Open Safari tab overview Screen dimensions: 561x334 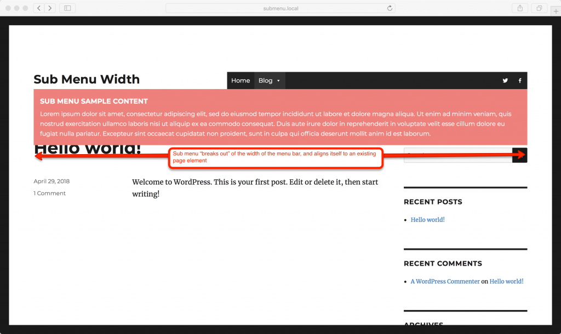click(x=539, y=8)
